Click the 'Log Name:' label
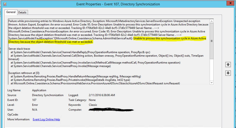 tap(14, 90)
